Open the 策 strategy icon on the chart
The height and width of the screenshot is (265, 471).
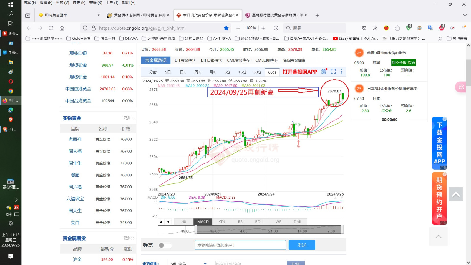[x=324, y=72]
